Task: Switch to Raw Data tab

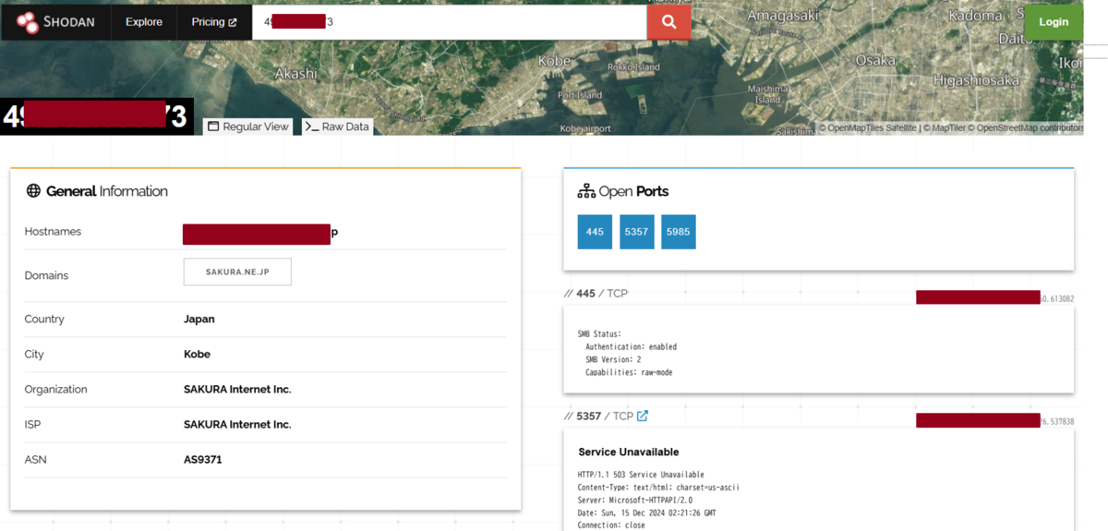Action: (x=337, y=127)
